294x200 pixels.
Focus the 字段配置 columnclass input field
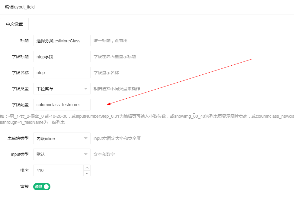[62, 105]
